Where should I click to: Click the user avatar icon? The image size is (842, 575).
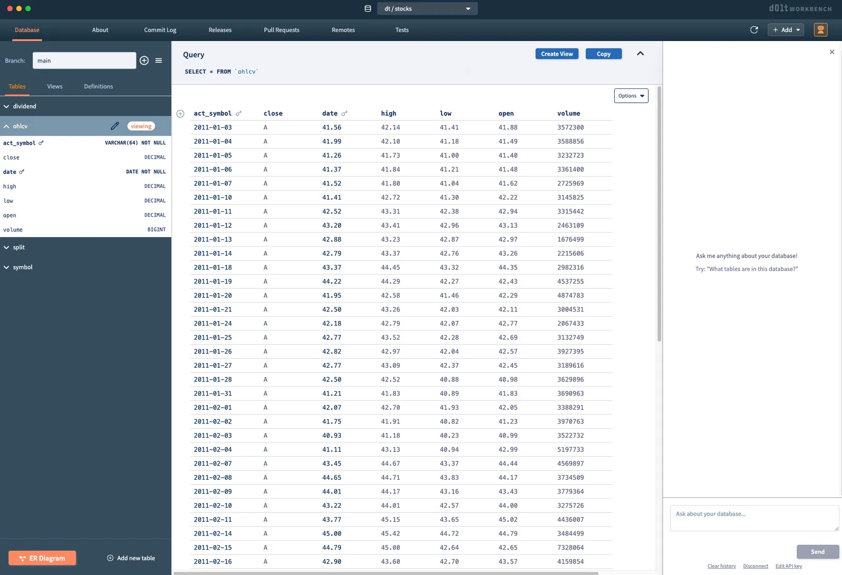(820, 30)
